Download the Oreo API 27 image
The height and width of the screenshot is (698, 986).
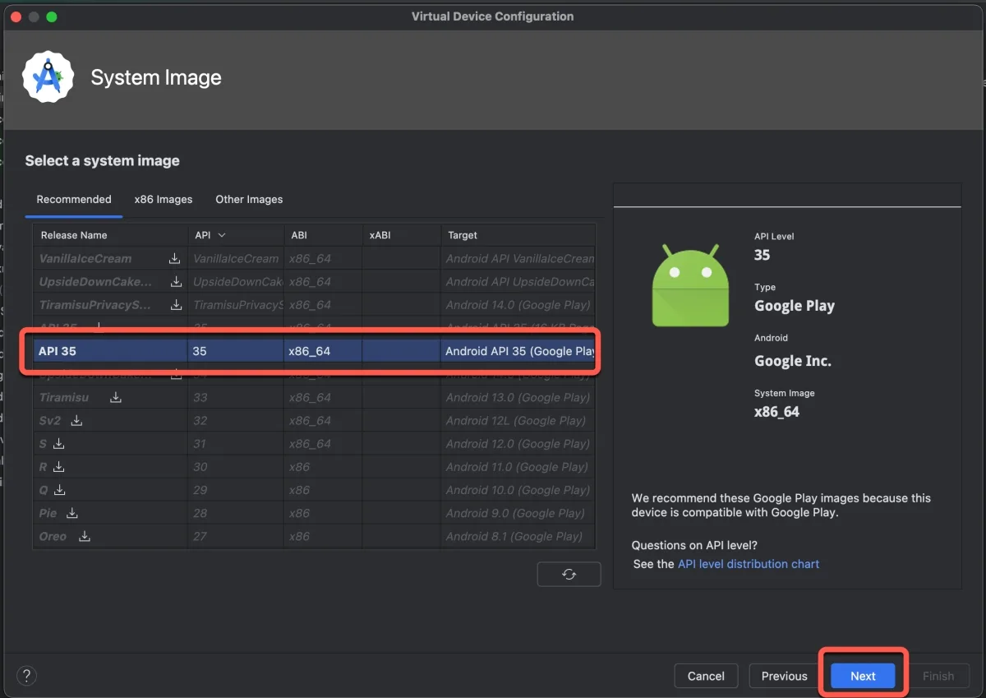(84, 536)
